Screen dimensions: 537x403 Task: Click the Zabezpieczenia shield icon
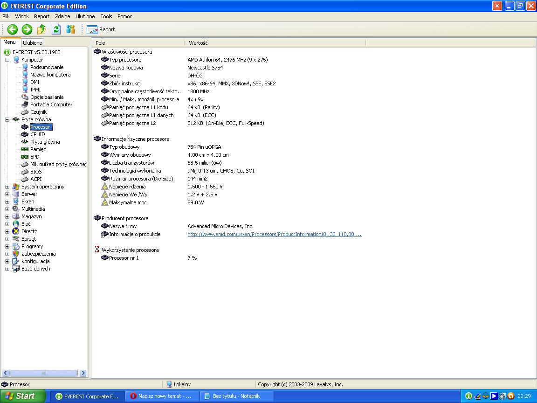click(x=16, y=254)
